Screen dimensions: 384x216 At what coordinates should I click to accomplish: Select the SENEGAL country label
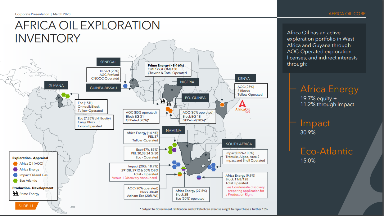108,62
